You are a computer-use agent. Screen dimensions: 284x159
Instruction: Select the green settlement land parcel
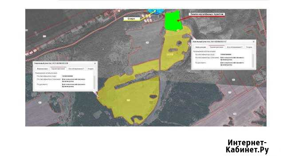point(173,21)
